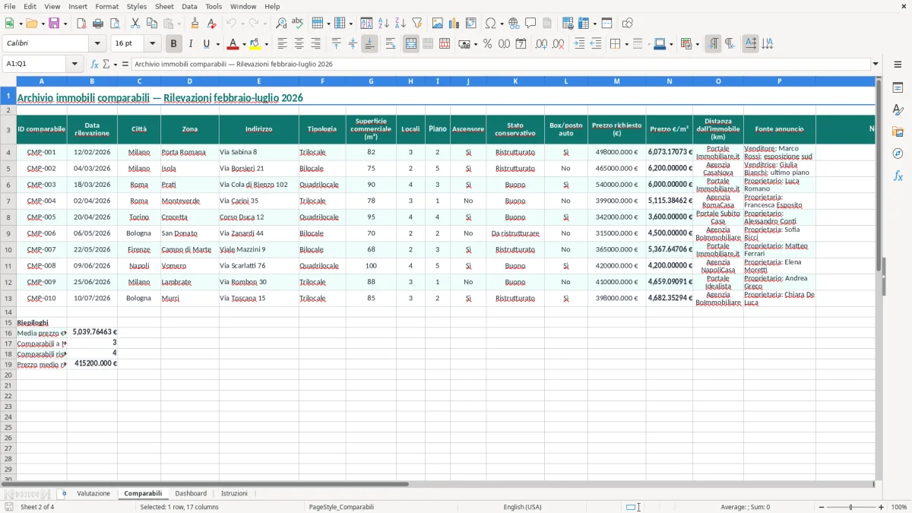Screen dimensions: 912x513
Task: Click the zoom slider handle
Action: (x=851, y=507)
